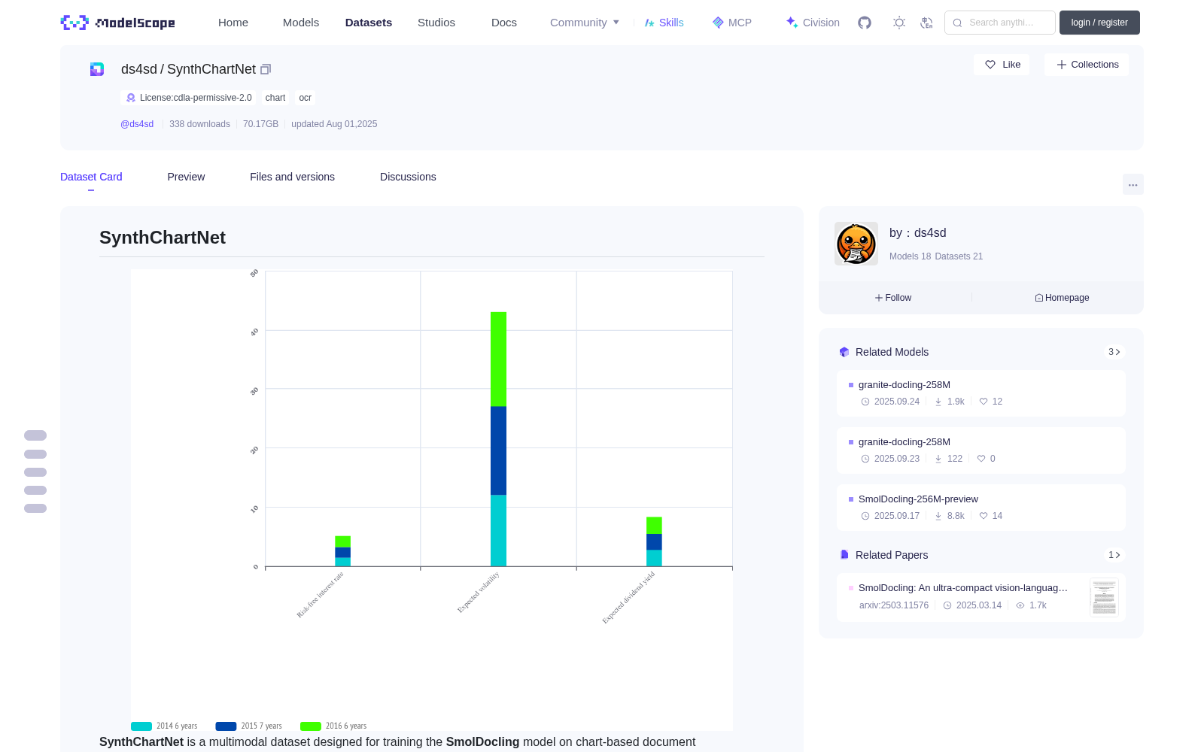Screen dimensions: 1204x752
Task: Click the login / register button
Action: [1099, 23]
